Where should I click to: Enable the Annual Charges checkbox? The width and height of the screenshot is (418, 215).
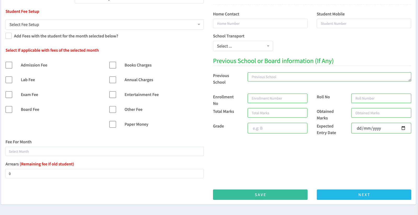tap(113, 80)
